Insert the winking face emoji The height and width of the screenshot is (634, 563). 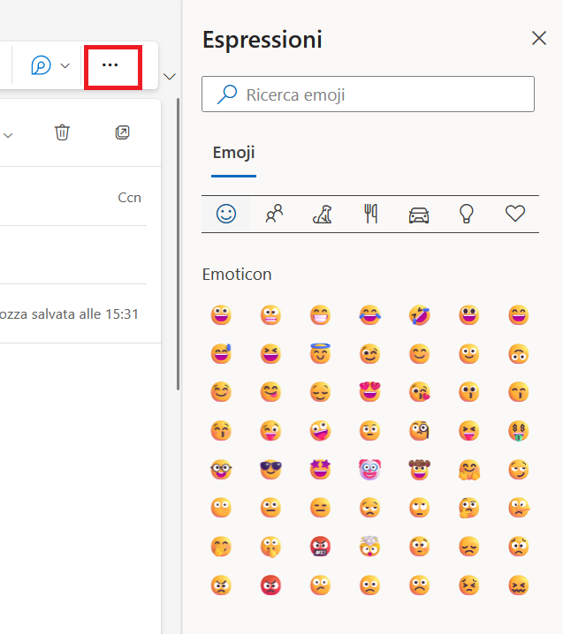(370, 354)
